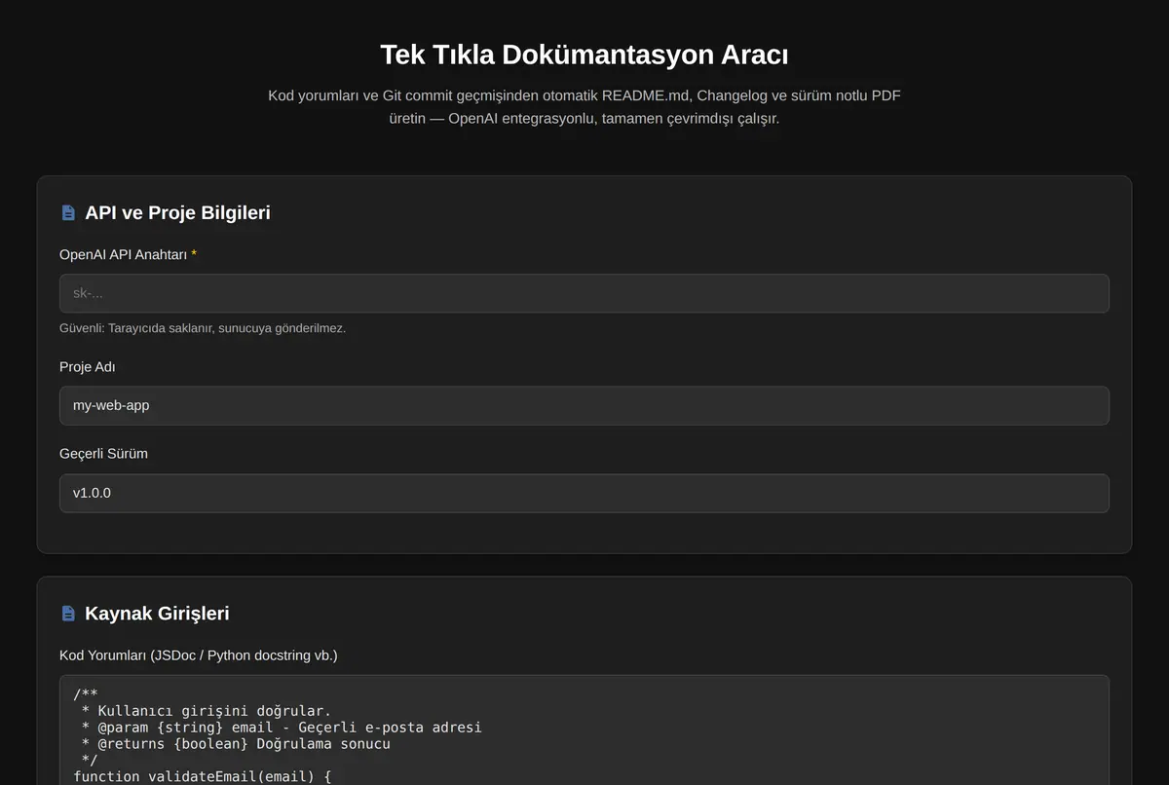
Task: Click the hint text Güvenli: Tarayıcıda saklanır
Action: 203,328
